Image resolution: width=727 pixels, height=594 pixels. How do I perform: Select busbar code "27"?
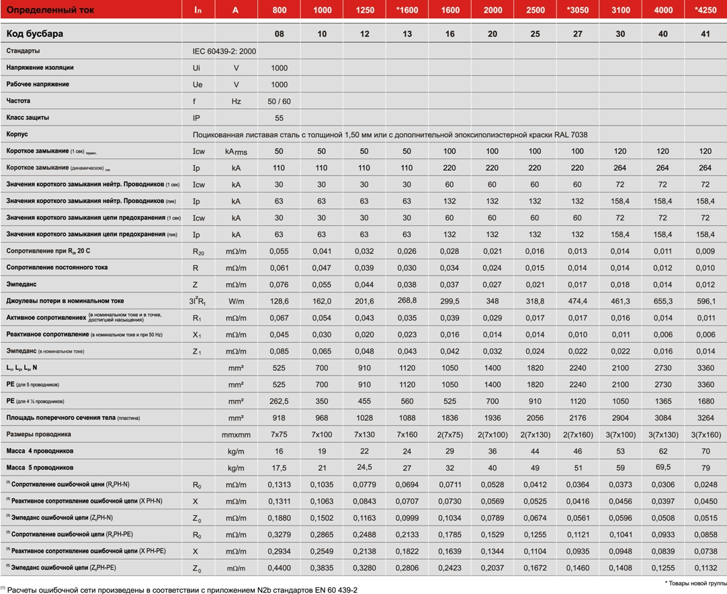point(578,34)
